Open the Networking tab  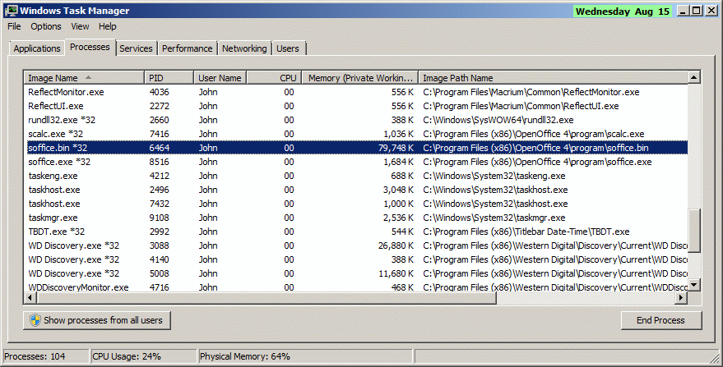[244, 48]
